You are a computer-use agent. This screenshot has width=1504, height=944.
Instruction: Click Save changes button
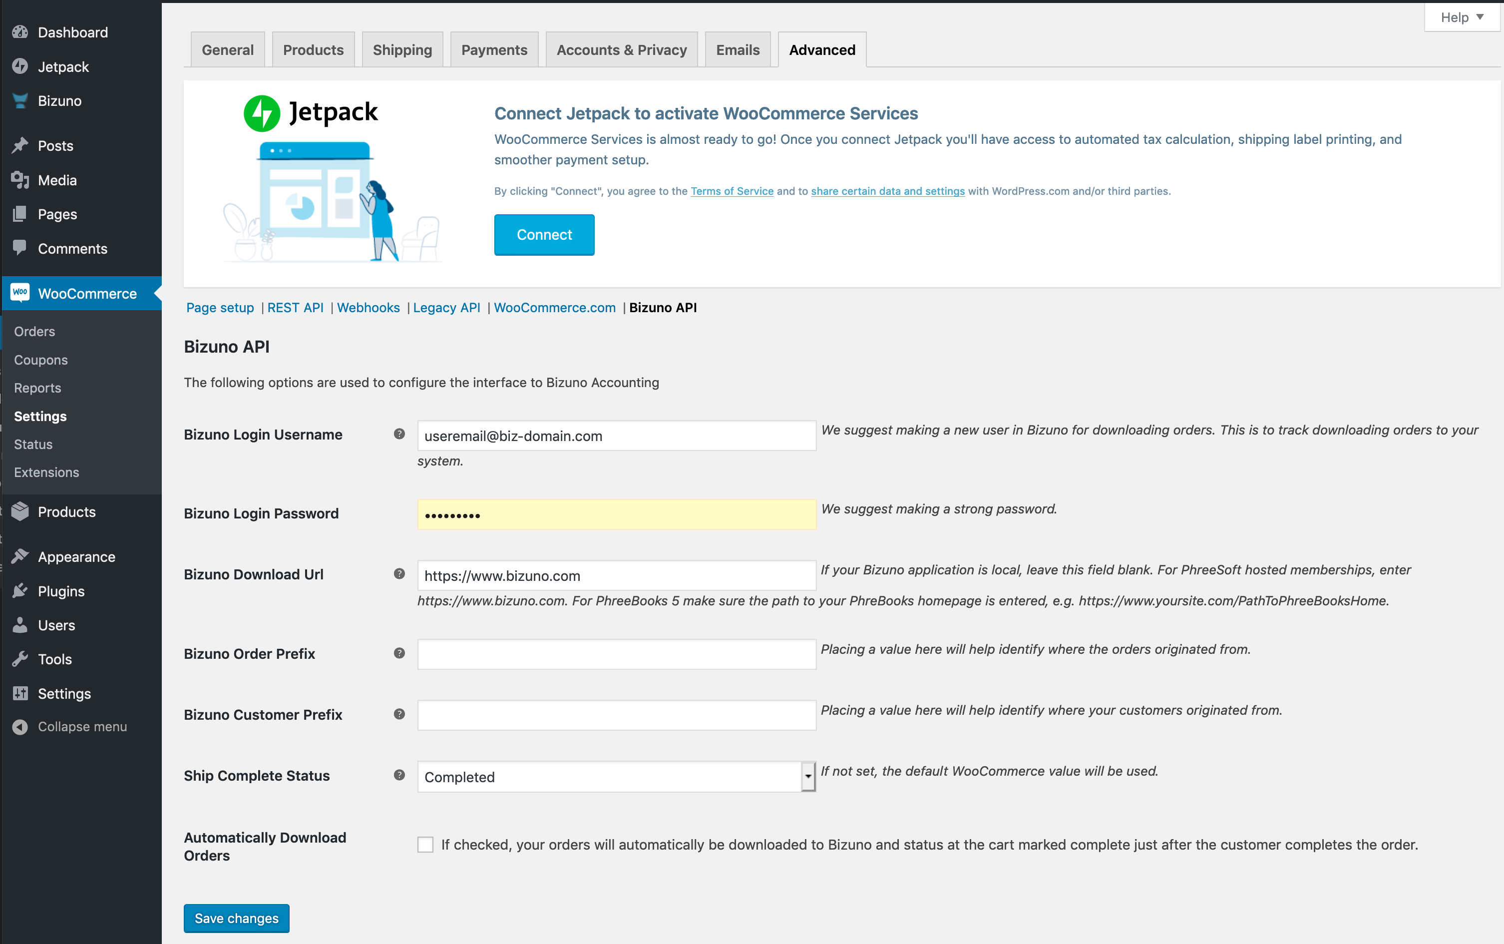click(236, 918)
